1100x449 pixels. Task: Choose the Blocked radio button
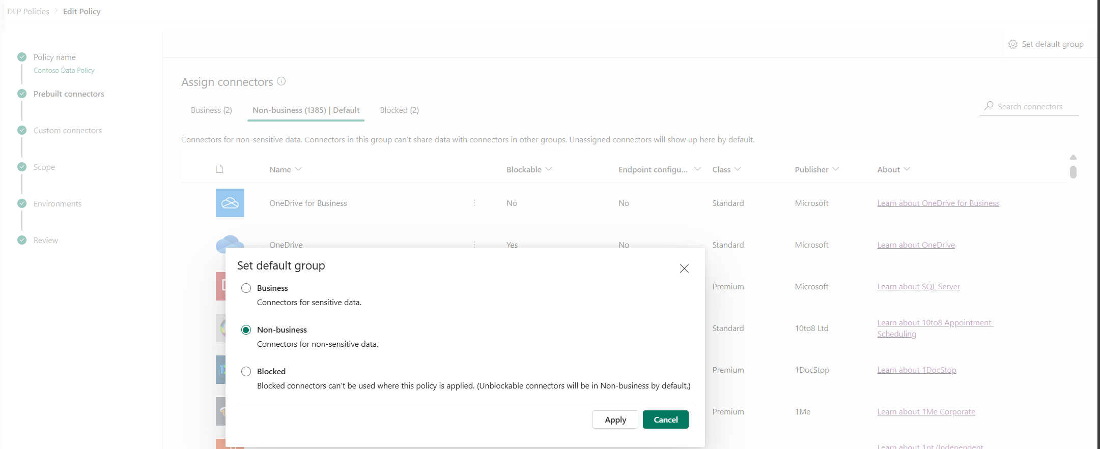246,371
